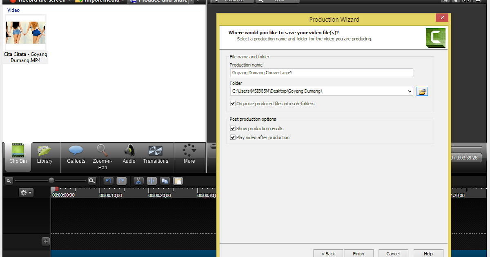Click the Production Wizard title bar text

click(334, 19)
